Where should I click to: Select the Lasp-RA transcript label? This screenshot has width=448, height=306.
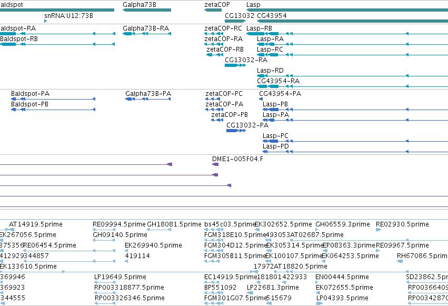270,39
